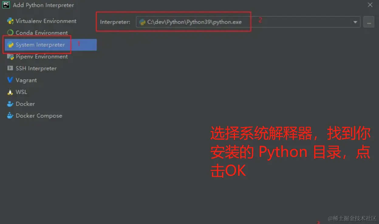
Task: Choose Conda Environment label
Action: (42, 33)
